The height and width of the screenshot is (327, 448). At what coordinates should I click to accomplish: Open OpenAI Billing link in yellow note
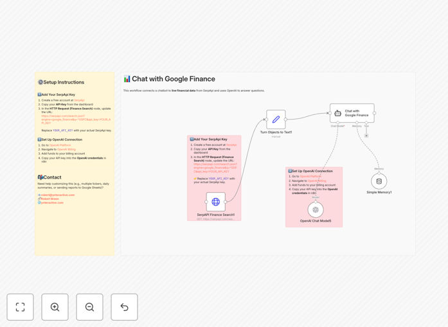pos(66,149)
